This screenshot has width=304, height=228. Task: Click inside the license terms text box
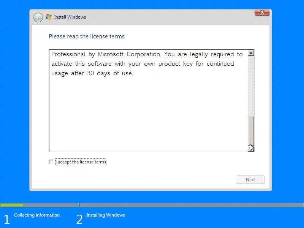[149, 100]
